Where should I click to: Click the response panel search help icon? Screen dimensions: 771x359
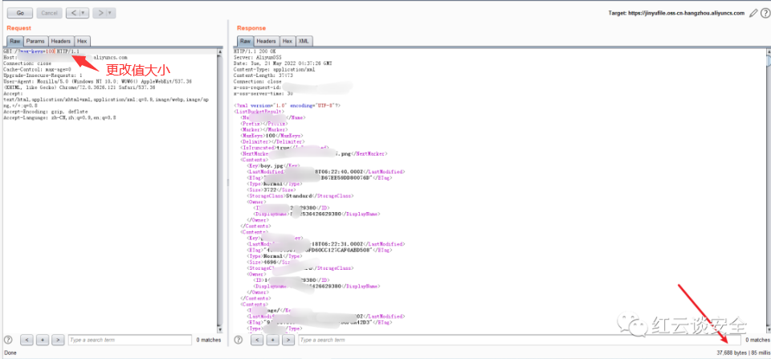[239, 341]
